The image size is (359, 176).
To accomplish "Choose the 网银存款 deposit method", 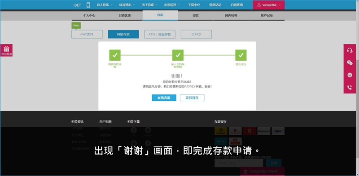I will coord(123,34).
